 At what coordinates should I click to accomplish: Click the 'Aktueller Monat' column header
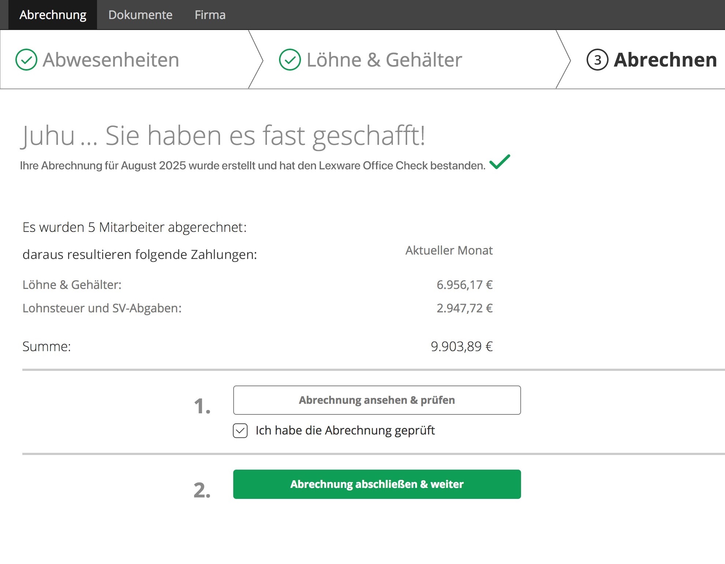click(449, 250)
